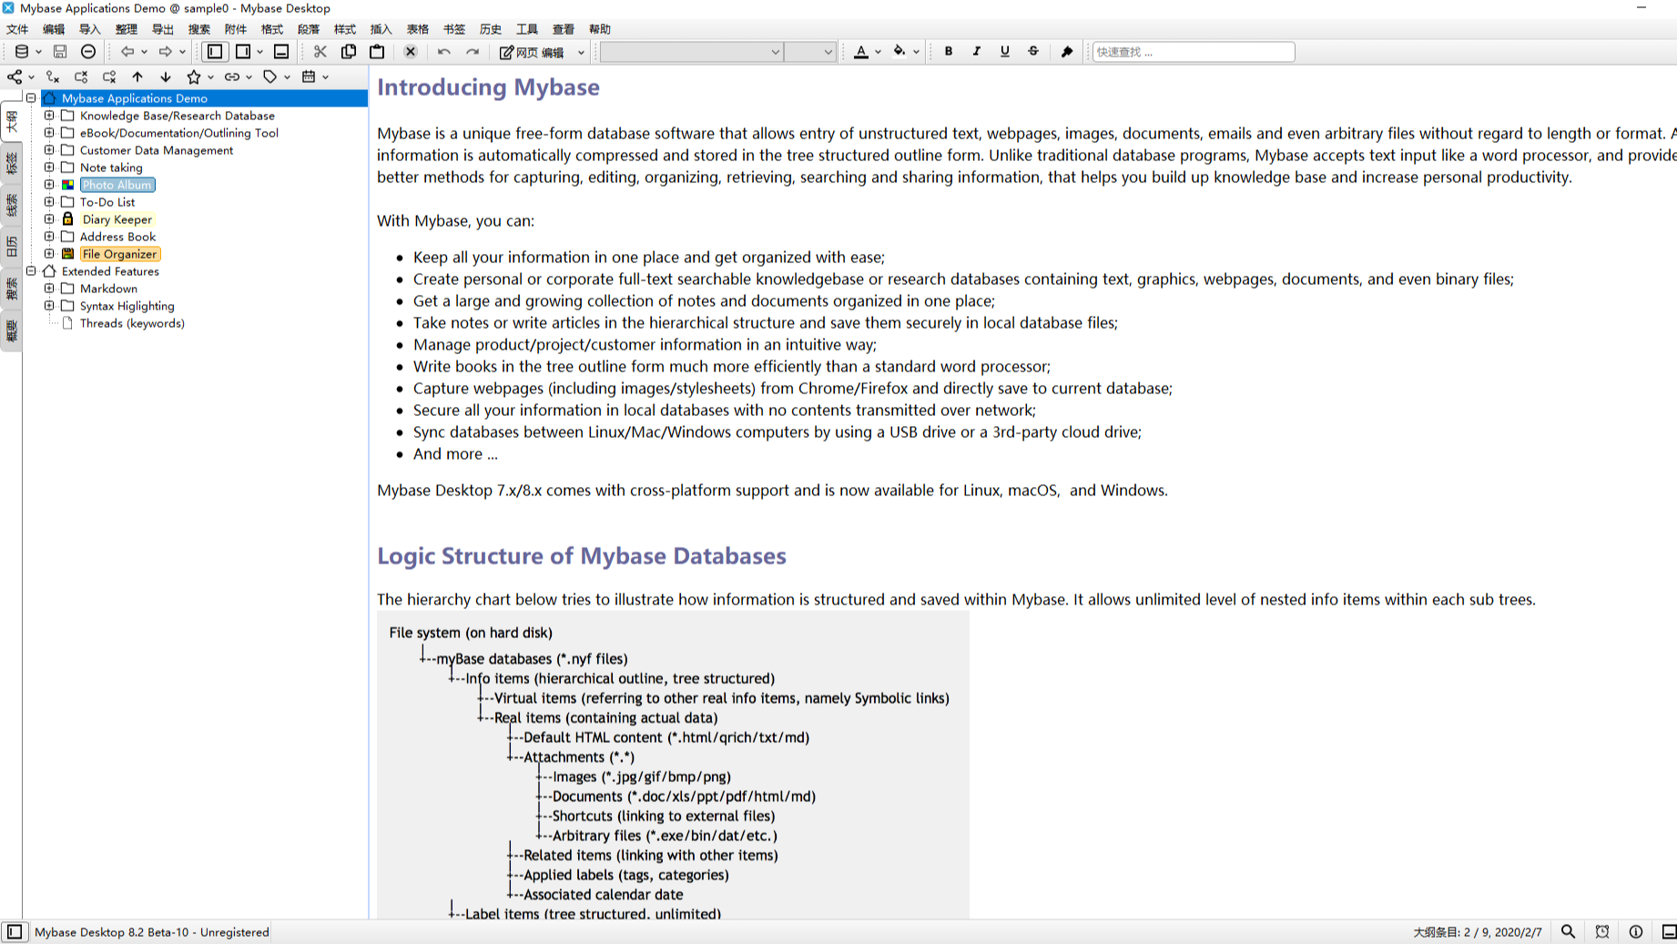Click the alarm clock icon in status bar

1602,931
